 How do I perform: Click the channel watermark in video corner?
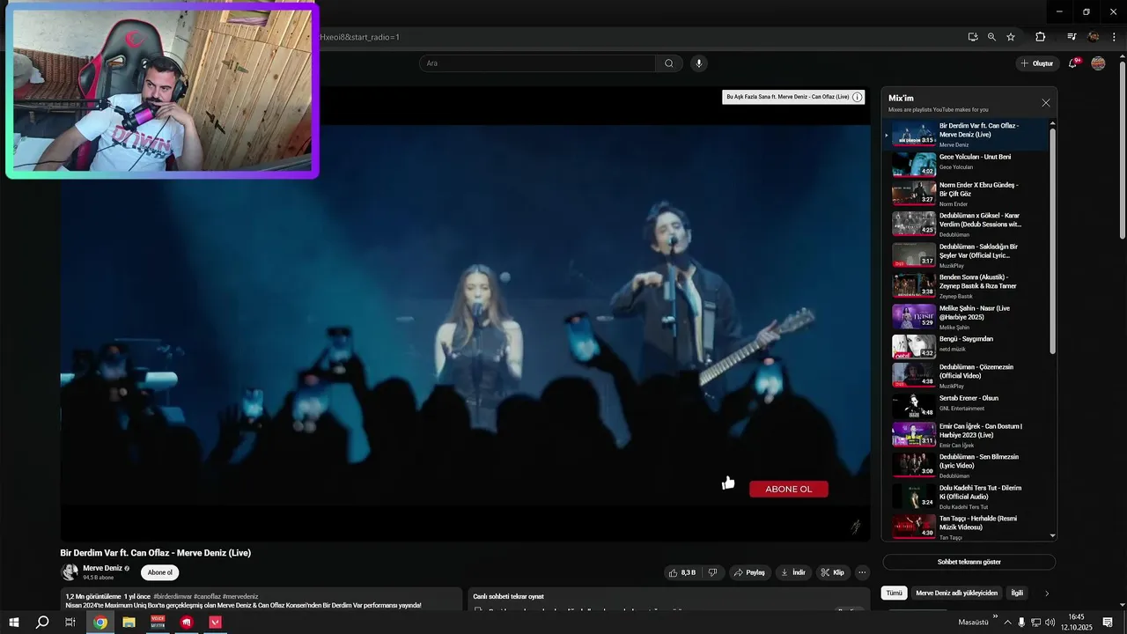pos(856,527)
